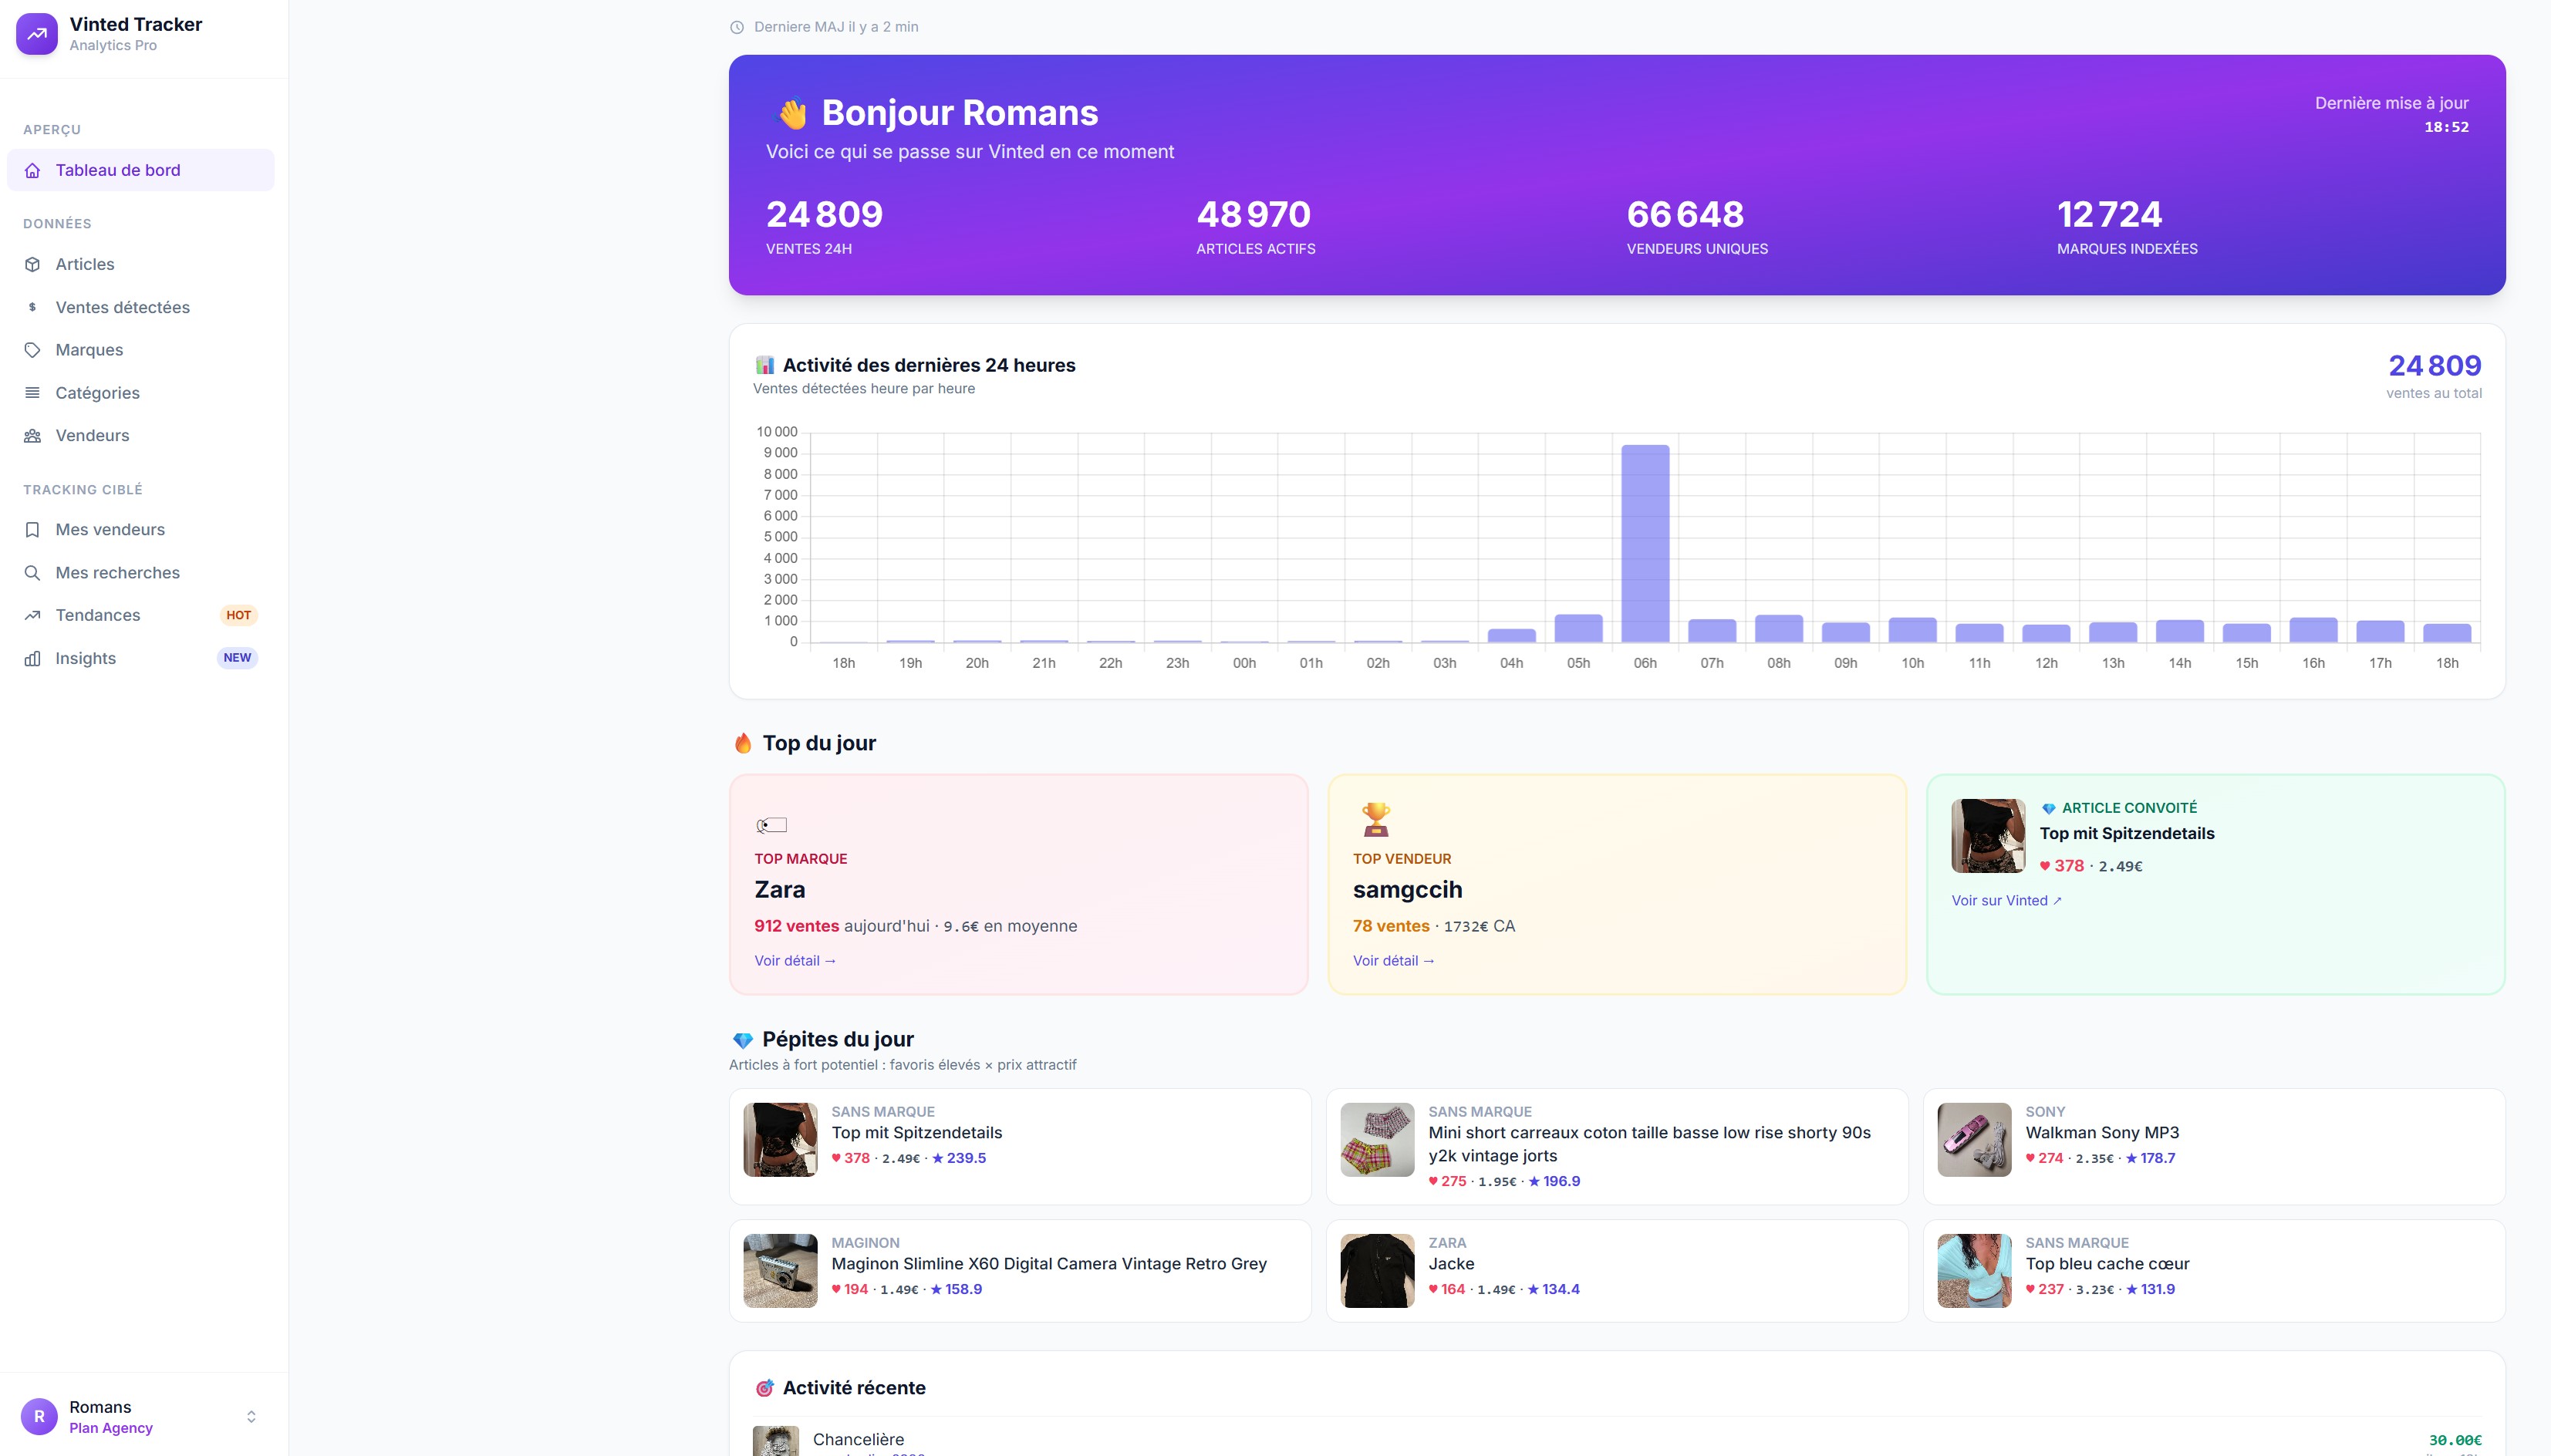Viewport: 2551px width, 1456px height.
Task: Expand the Romans account switcher chevron
Action: click(x=251, y=1417)
